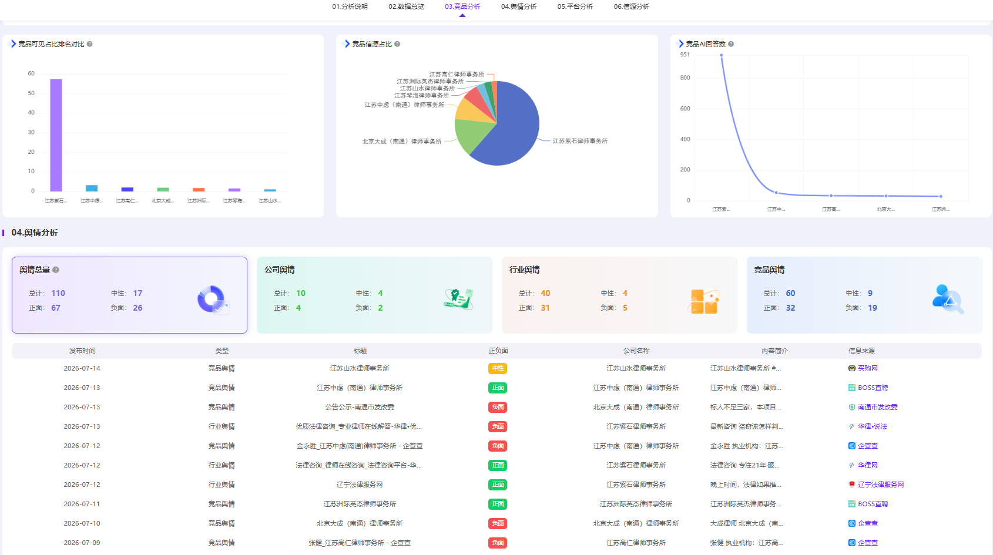Click the tall purple 江苏紫石 bar
The image size is (993, 555).
tap(56, 135)
